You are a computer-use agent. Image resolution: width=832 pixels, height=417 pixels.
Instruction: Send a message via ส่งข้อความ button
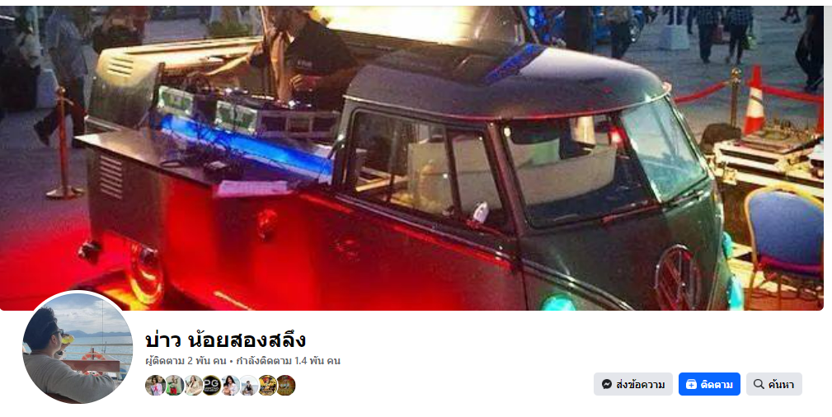coord(633,384)
